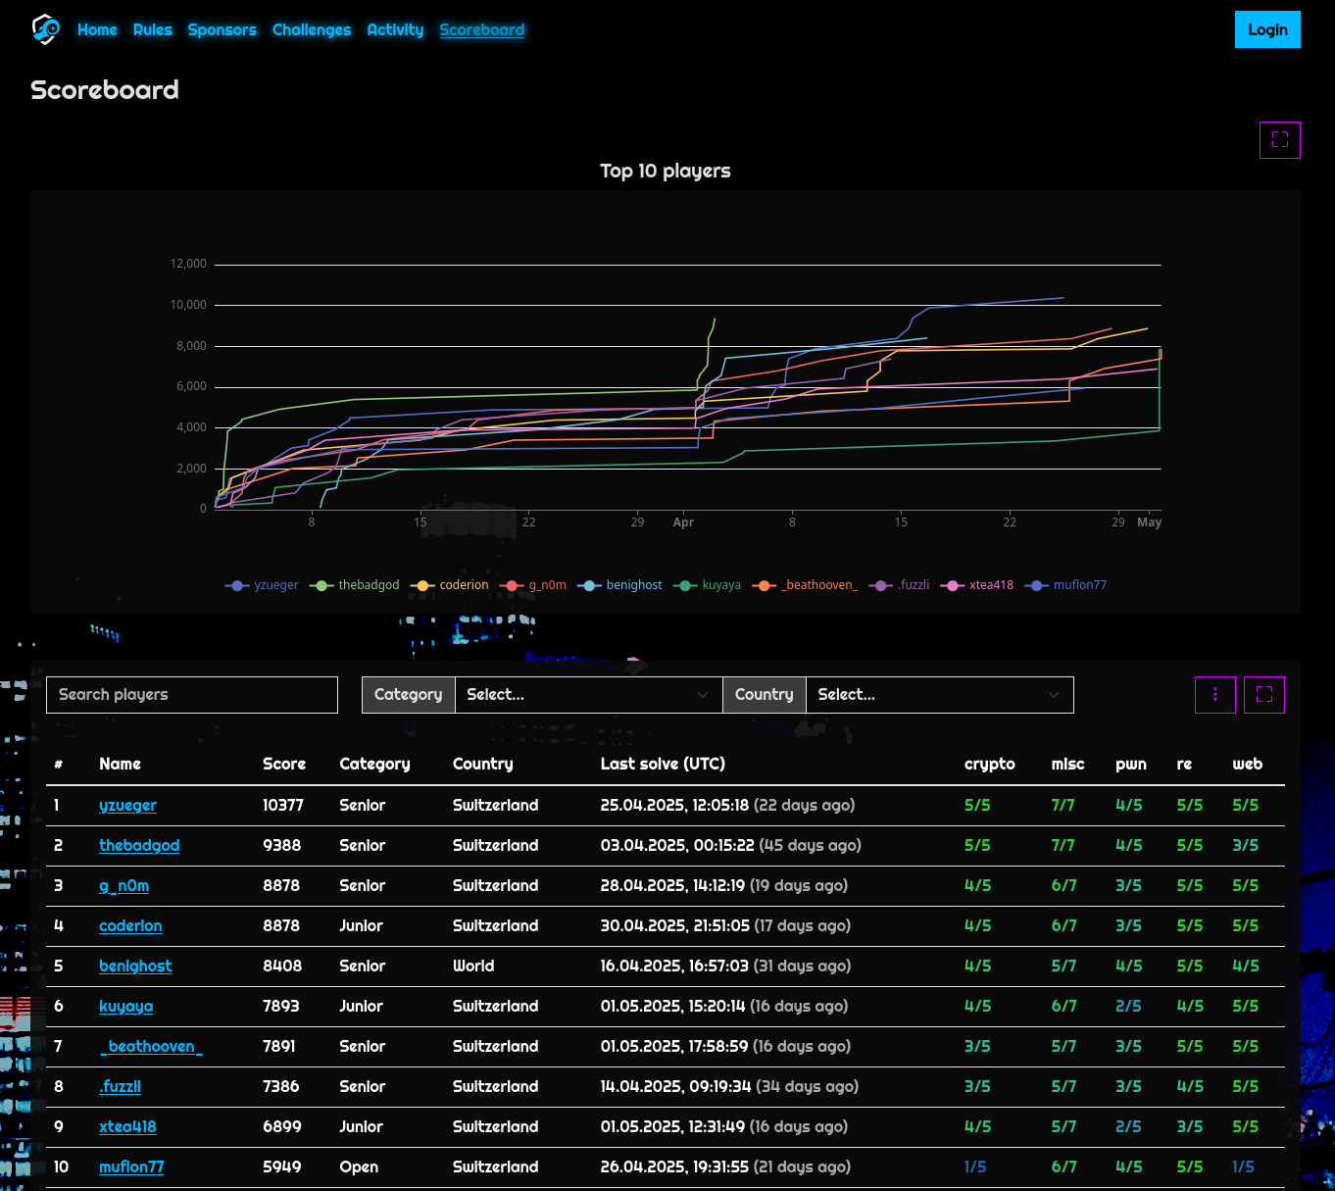The height and width of the screenshot is (1191, 1335).
Task: Open the Category Select dropdown
Action: coord(588,694)
